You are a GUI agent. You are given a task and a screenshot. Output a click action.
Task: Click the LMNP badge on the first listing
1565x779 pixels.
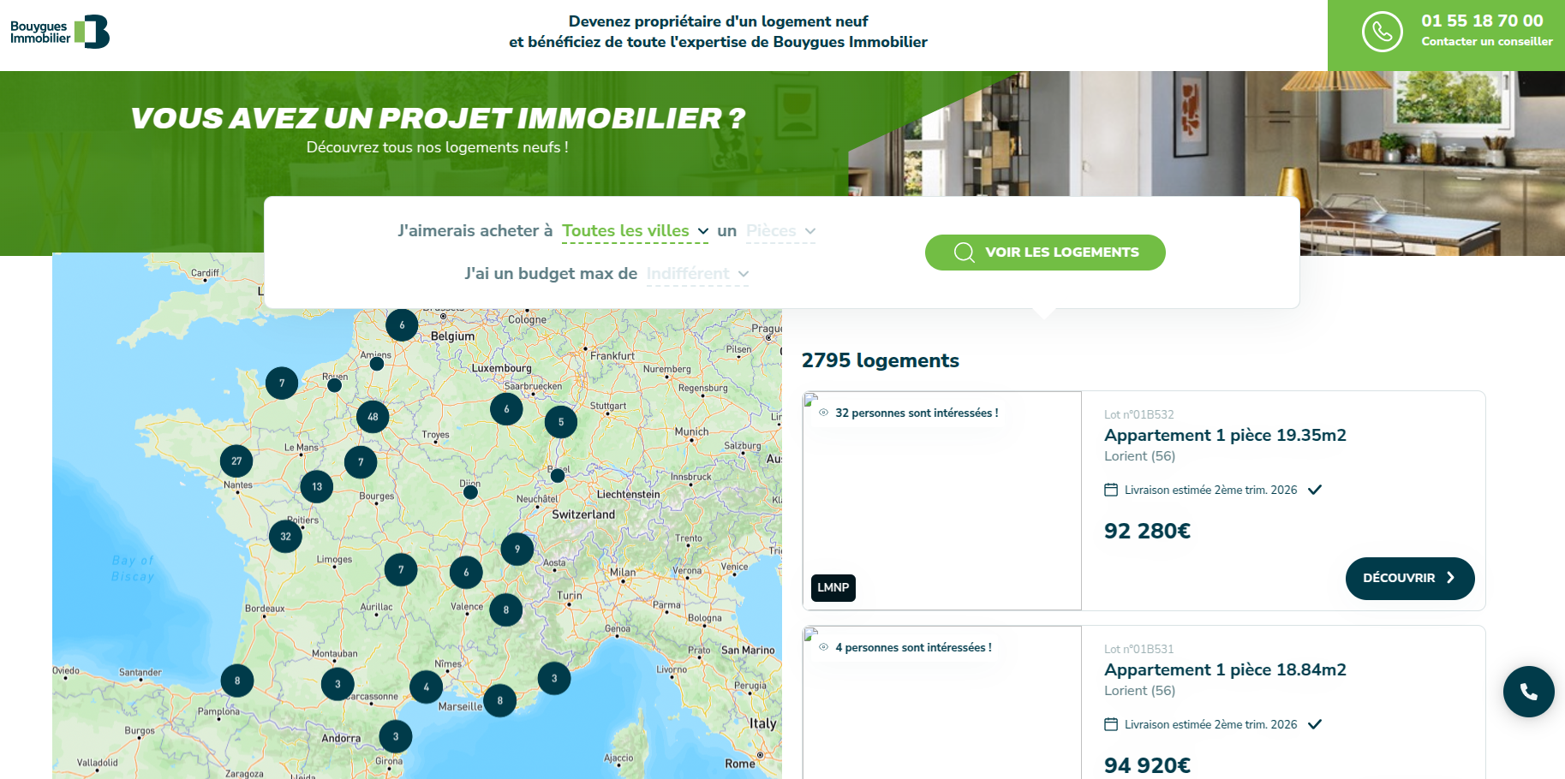[x=833, y=587]
